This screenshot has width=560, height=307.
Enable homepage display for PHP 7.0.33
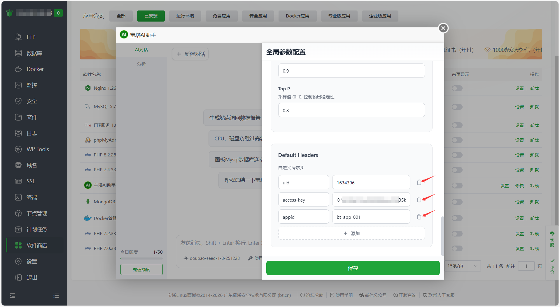[457, 248]
